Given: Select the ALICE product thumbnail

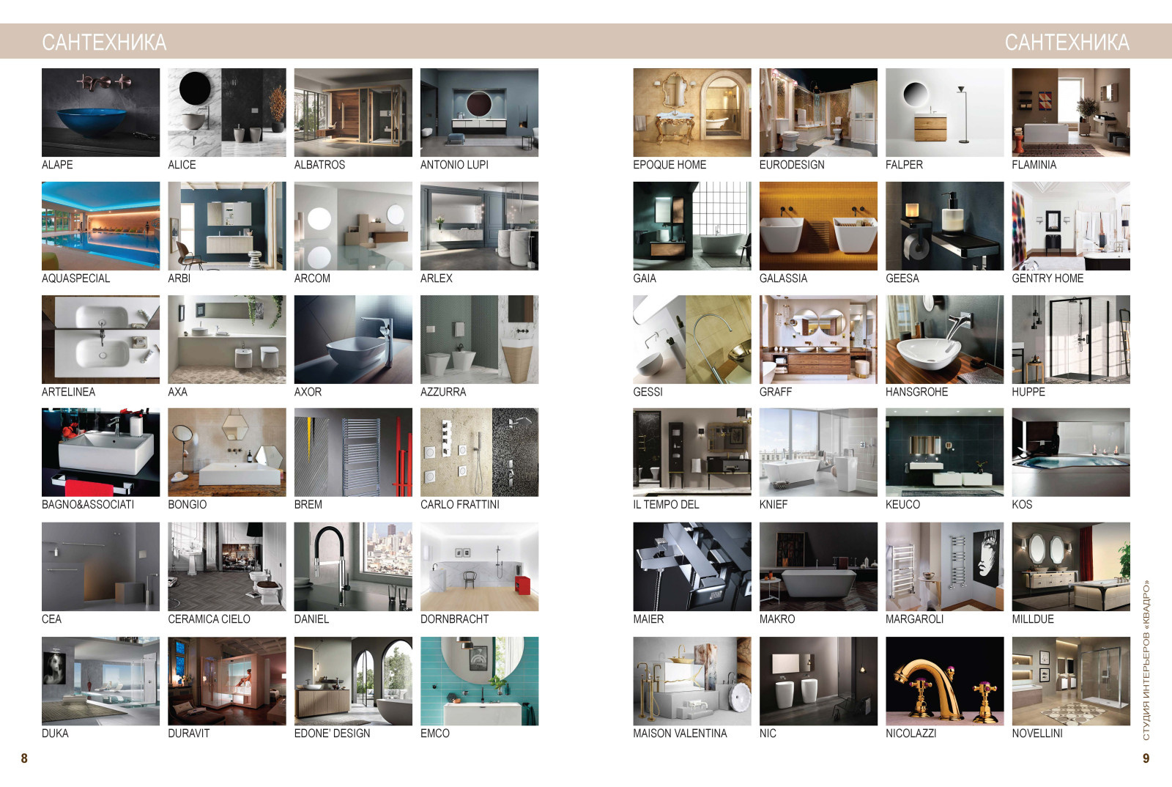Looking at the screenshot, I should click(227, 112).
